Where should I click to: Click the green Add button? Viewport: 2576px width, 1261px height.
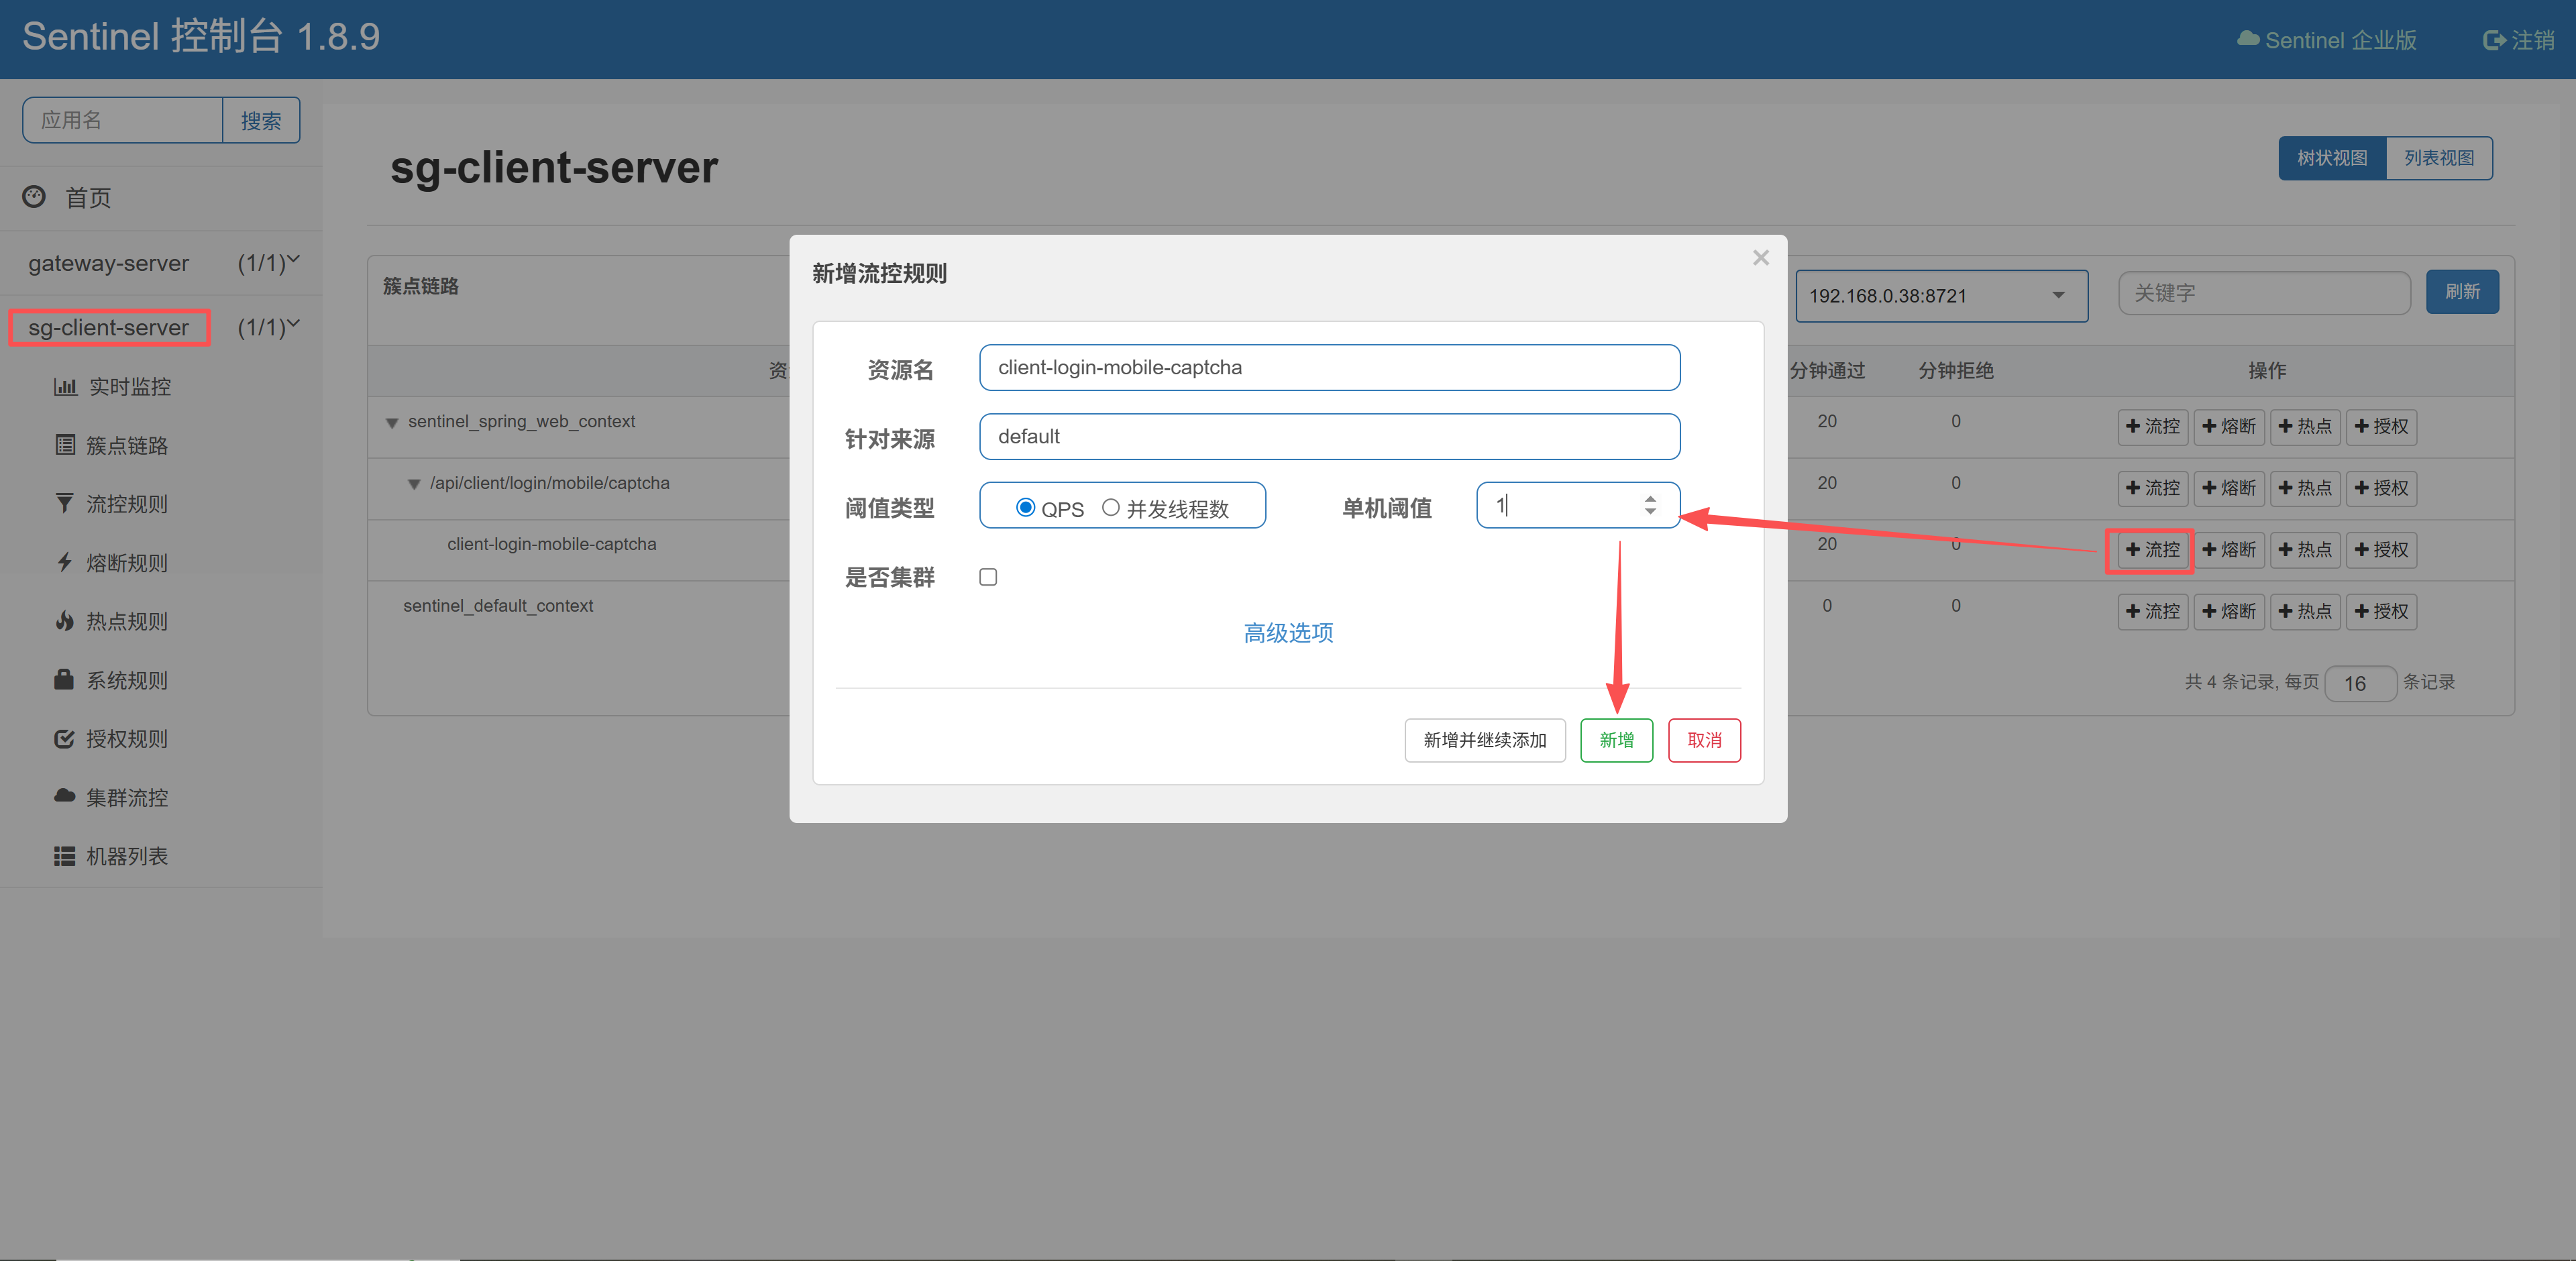point(1616,740)
